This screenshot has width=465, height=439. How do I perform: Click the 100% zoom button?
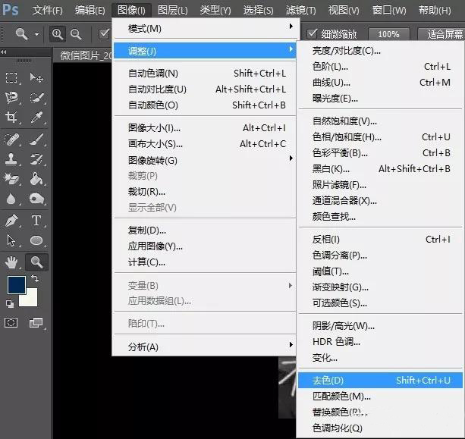pyautogui.click(x=388, y=34)
